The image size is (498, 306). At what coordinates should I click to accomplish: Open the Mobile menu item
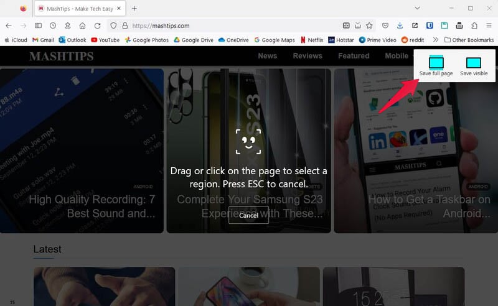pos(397,56)
